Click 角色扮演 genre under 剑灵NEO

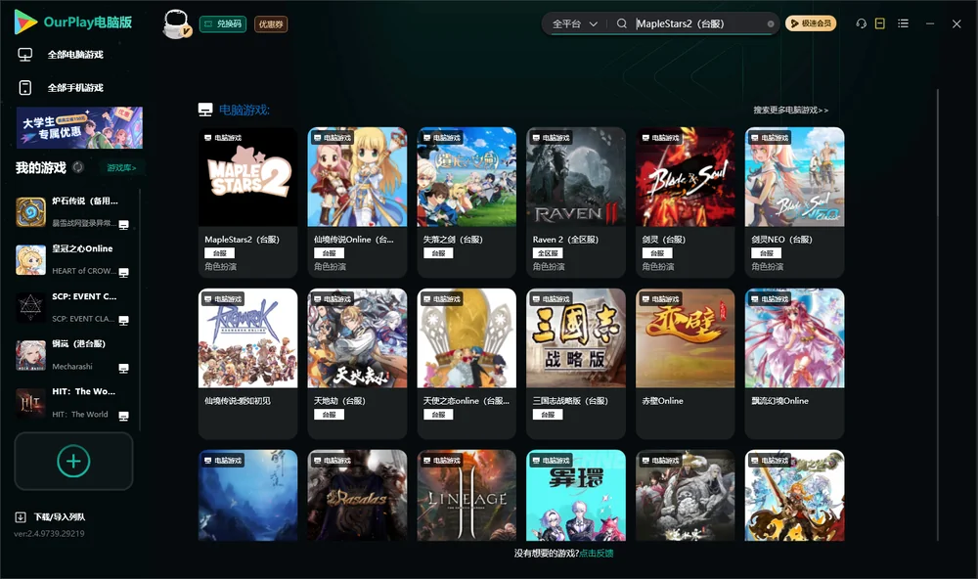click(767, 266)
